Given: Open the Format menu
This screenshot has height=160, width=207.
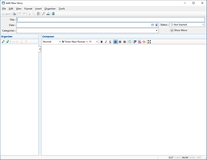Looking at the screenshot, I should [28, 9].
